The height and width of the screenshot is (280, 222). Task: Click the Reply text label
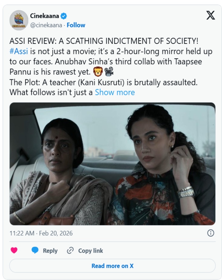50,251
